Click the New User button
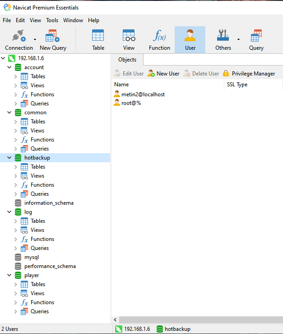Viewport: 283px width, 334px height. click(x=163, y=74)
